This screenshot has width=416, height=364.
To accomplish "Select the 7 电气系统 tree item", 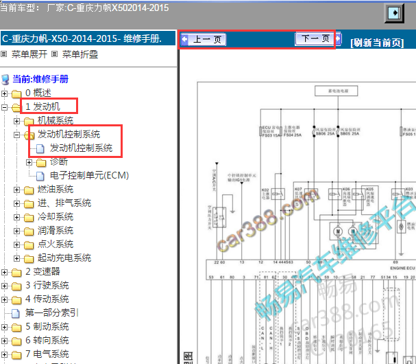I will click(x=47, y=354).
